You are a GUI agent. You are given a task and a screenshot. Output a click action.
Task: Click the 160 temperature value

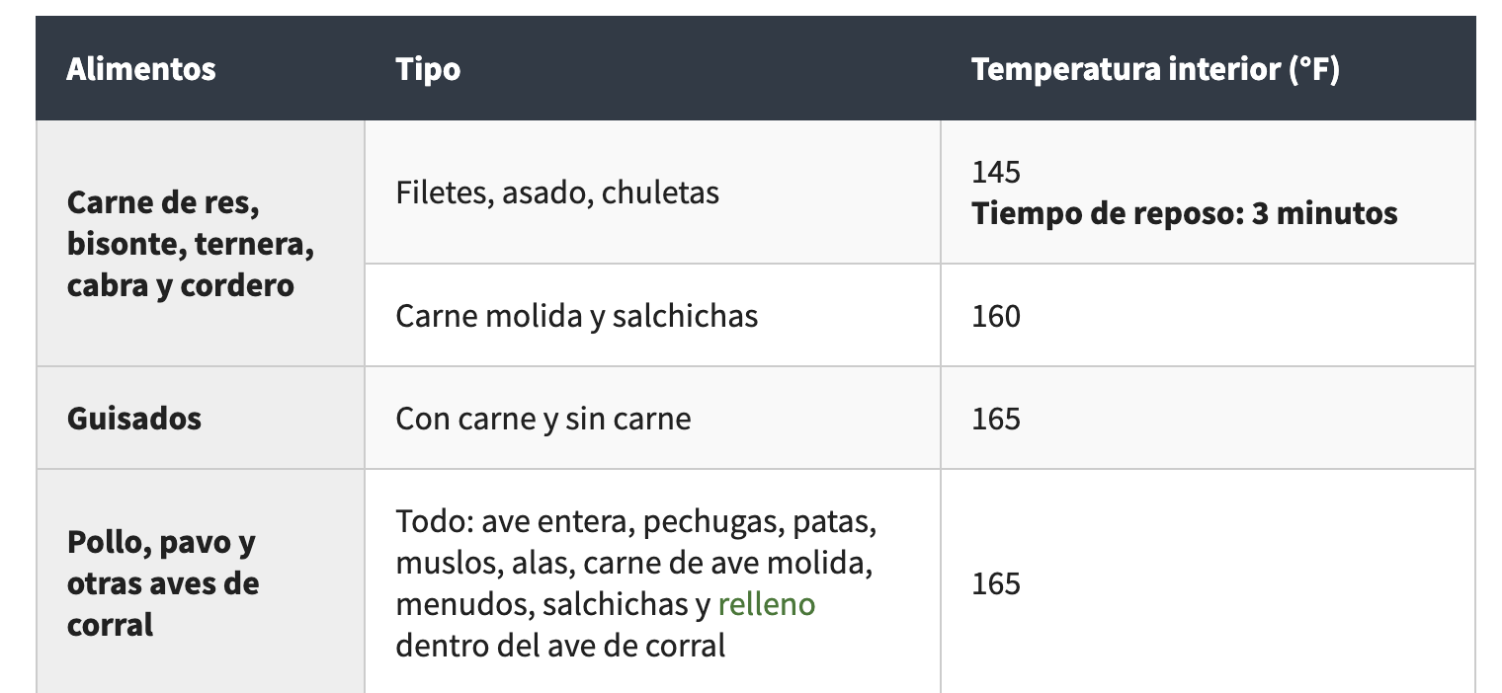click(x=995, y=316)
